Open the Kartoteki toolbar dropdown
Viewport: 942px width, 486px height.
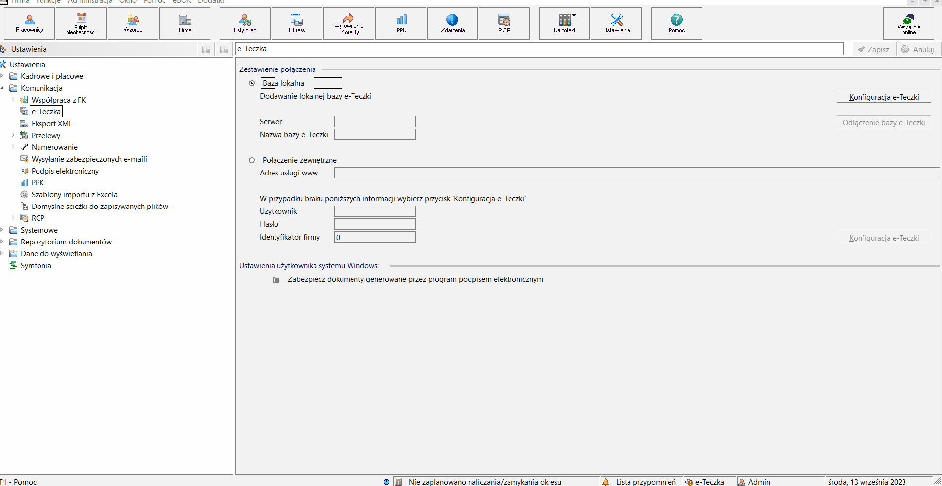pos(564,24)
